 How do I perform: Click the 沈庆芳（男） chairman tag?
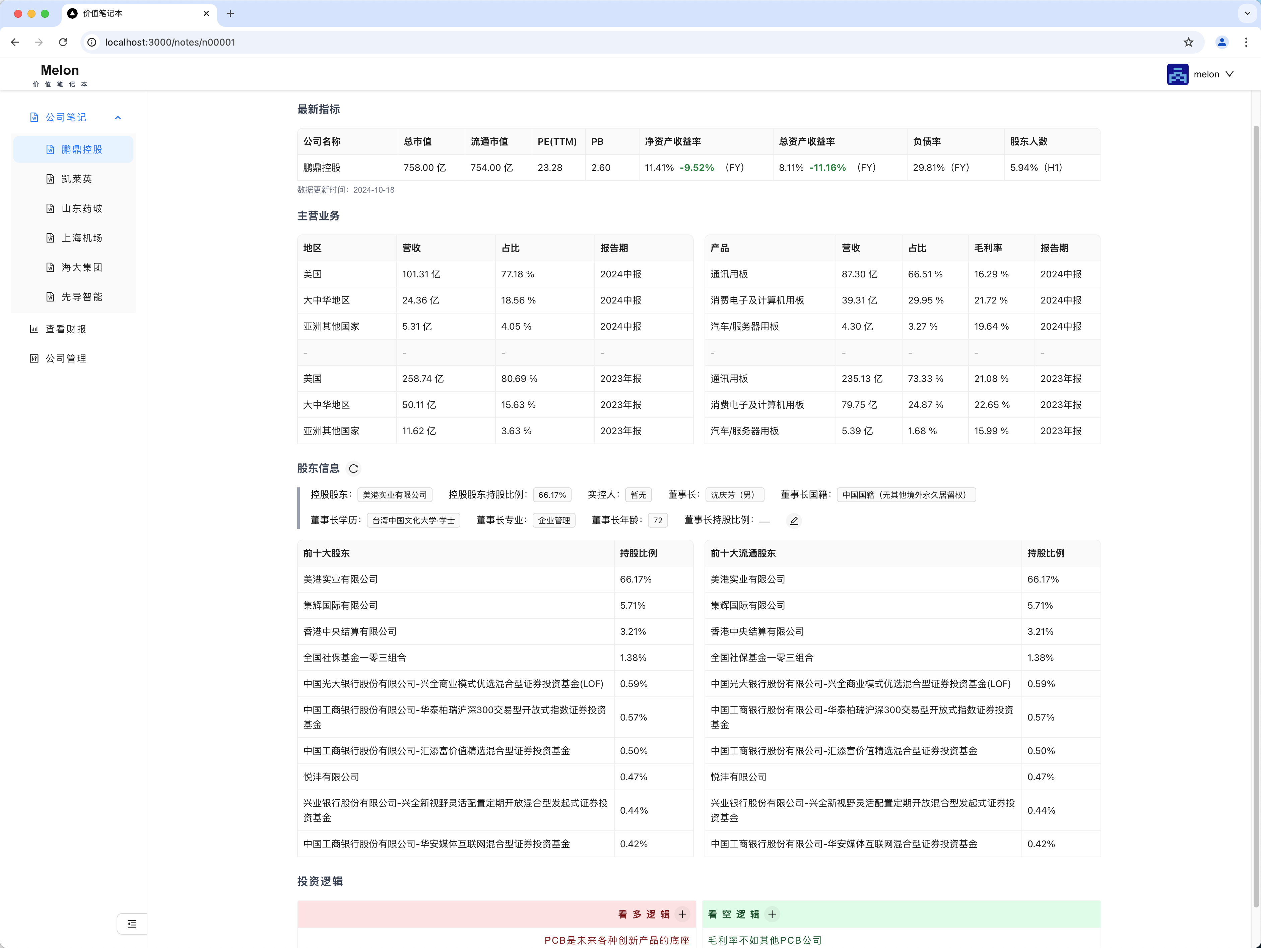coord(734,495)
